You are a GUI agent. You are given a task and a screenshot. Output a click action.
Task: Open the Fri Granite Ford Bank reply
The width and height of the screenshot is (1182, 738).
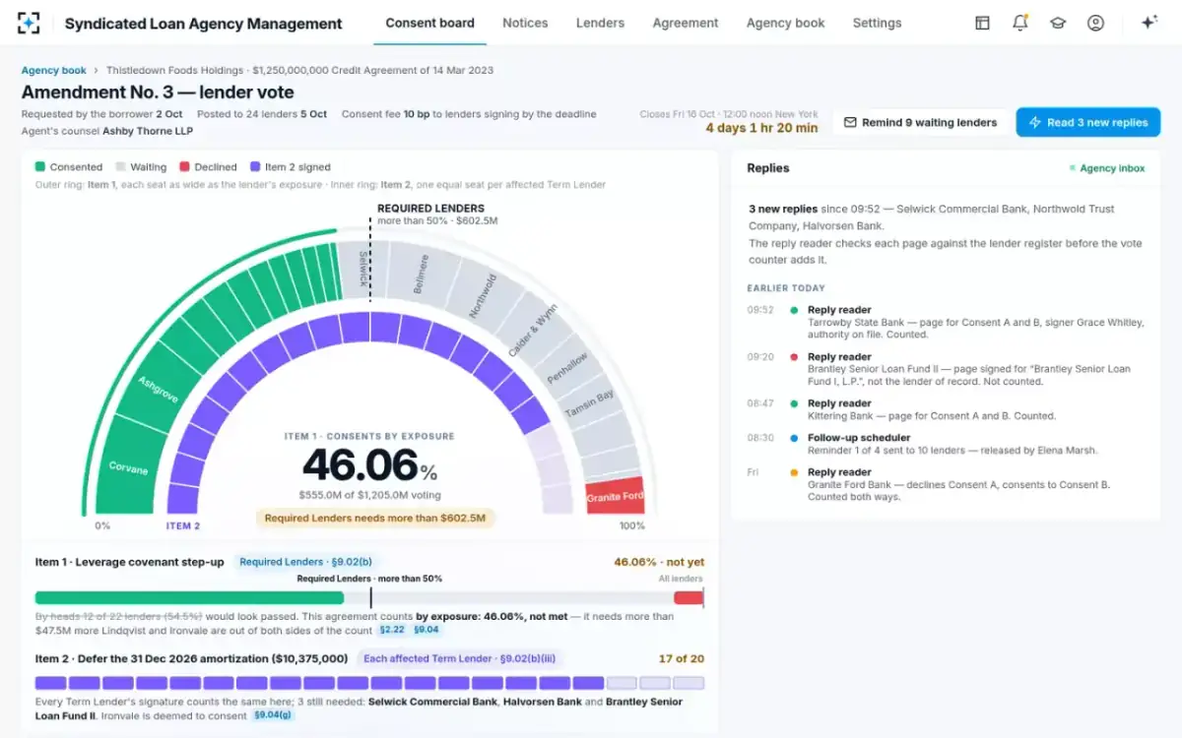point(944,484)
